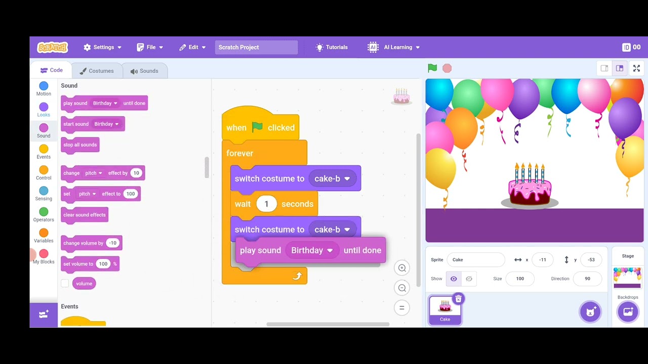Zoom out the code workspace
Screen dimensions: 648x364
coord(402,288)
